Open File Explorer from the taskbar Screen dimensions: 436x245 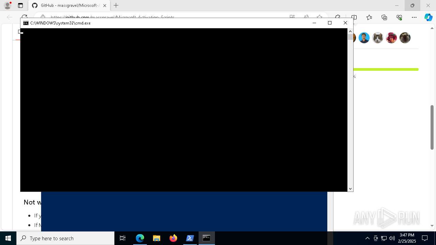coord(157,238)
